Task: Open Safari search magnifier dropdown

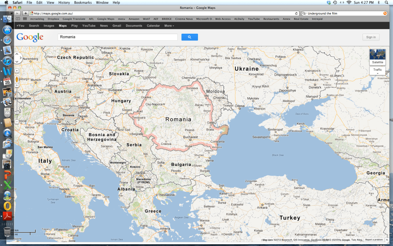Action: (x=305, y=13)
